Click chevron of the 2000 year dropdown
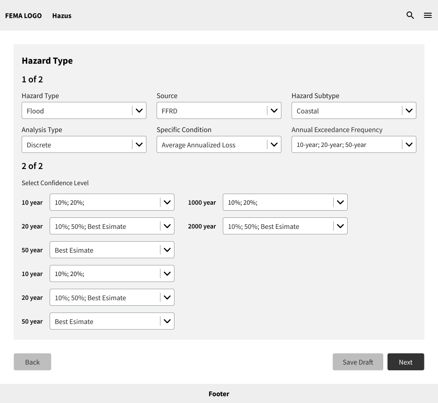 tap(340, 226)
